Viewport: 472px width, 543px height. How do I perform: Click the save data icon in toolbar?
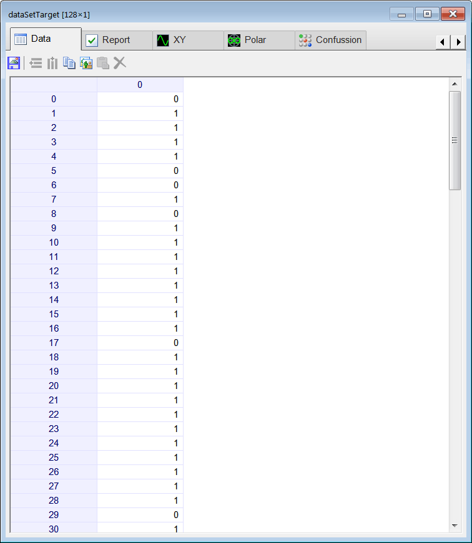[14, 63]
